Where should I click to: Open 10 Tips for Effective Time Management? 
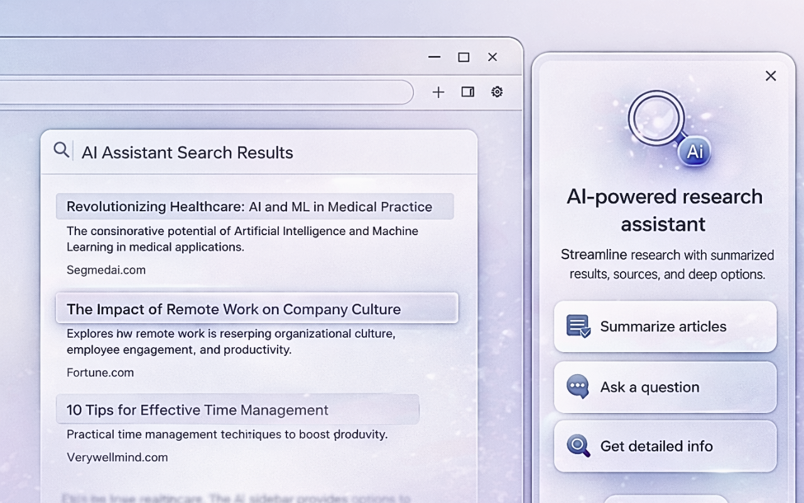coord(237,409)
